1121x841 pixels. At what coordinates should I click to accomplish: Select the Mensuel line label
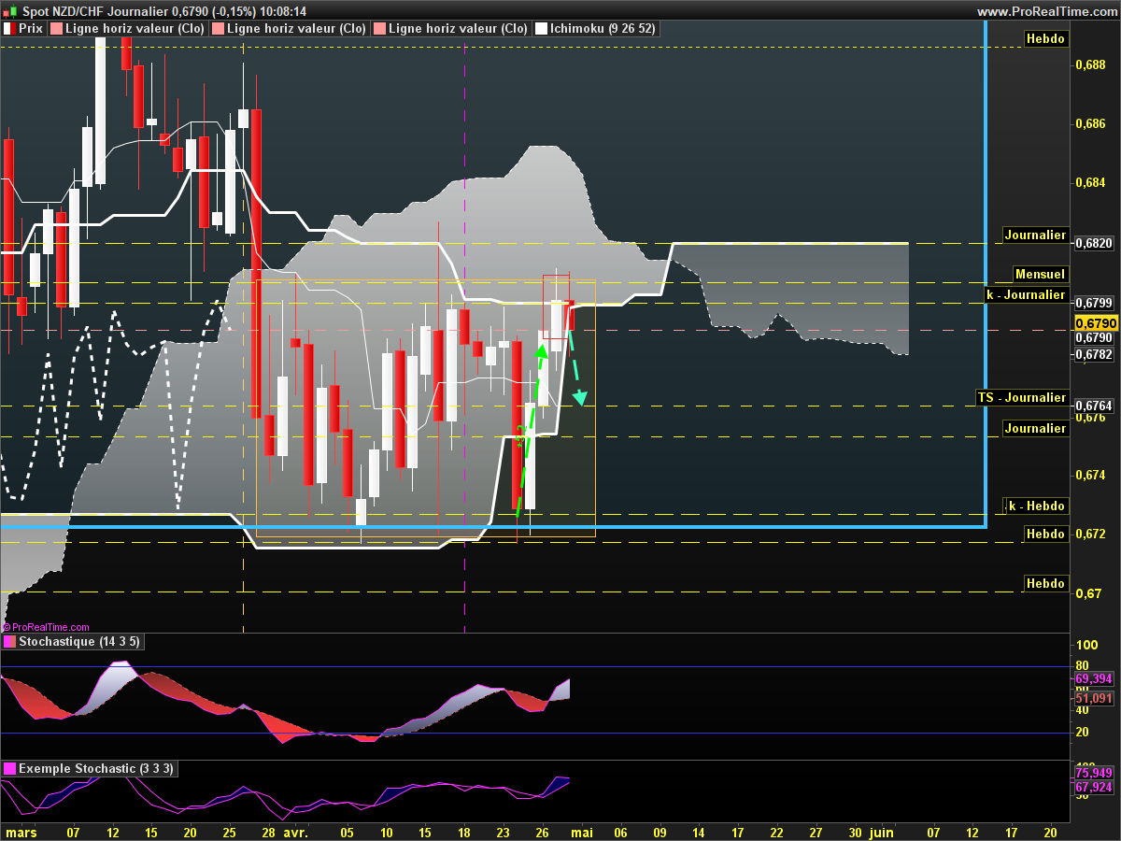[1040, 275]
